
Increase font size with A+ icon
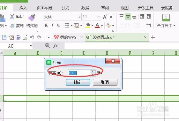point(105,17)
